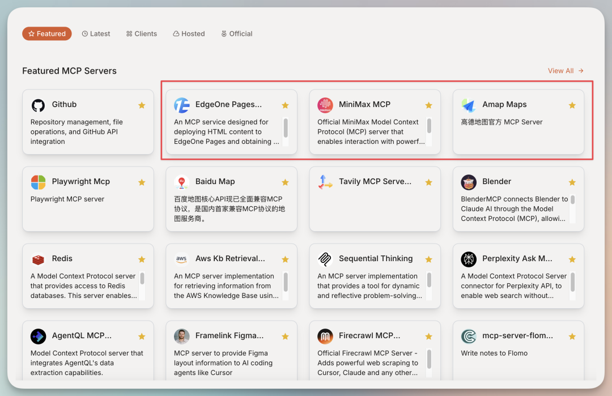
Task: Toggle the star on Blender card
Action: 572,182
